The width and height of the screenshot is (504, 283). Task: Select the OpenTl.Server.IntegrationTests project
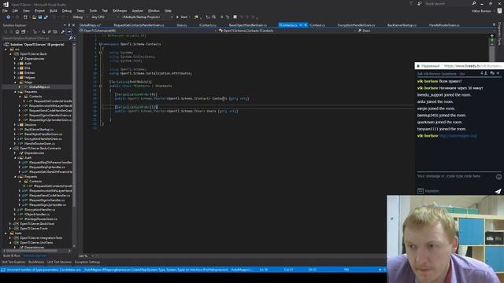(x=41, y=238)
